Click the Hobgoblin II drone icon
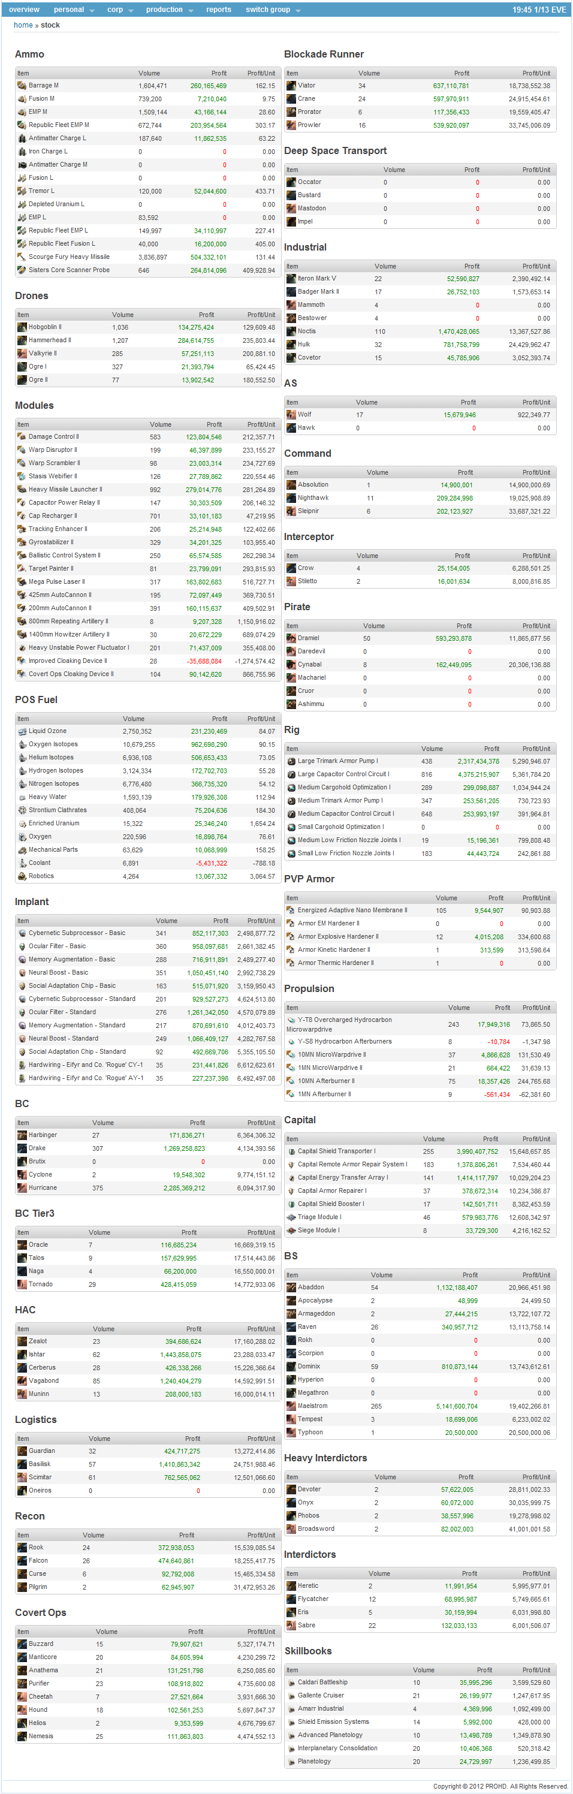 (22, 327)
